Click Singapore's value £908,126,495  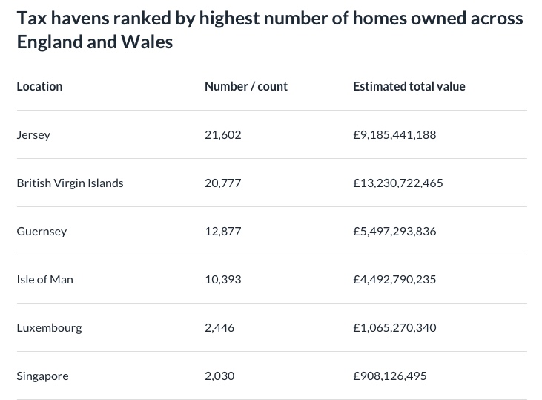pyautogui.click(x=390, y=376)
